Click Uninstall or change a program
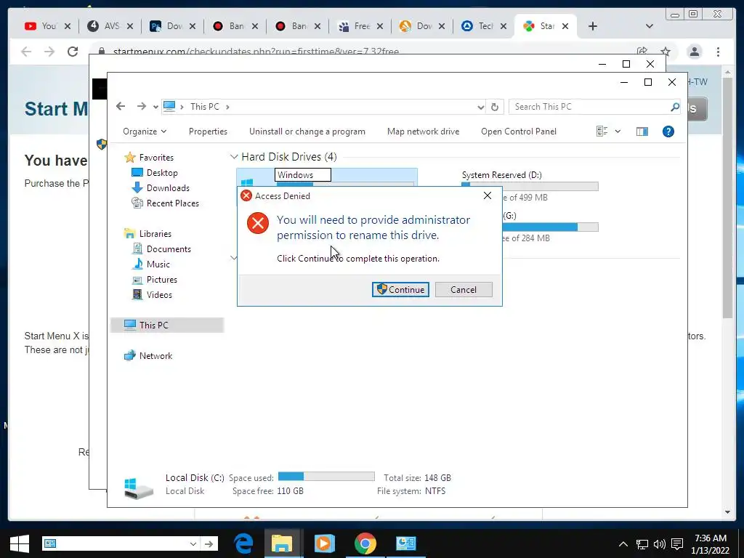Image resolution: width=744 pixels, height=558 pixels. [307, 132]
